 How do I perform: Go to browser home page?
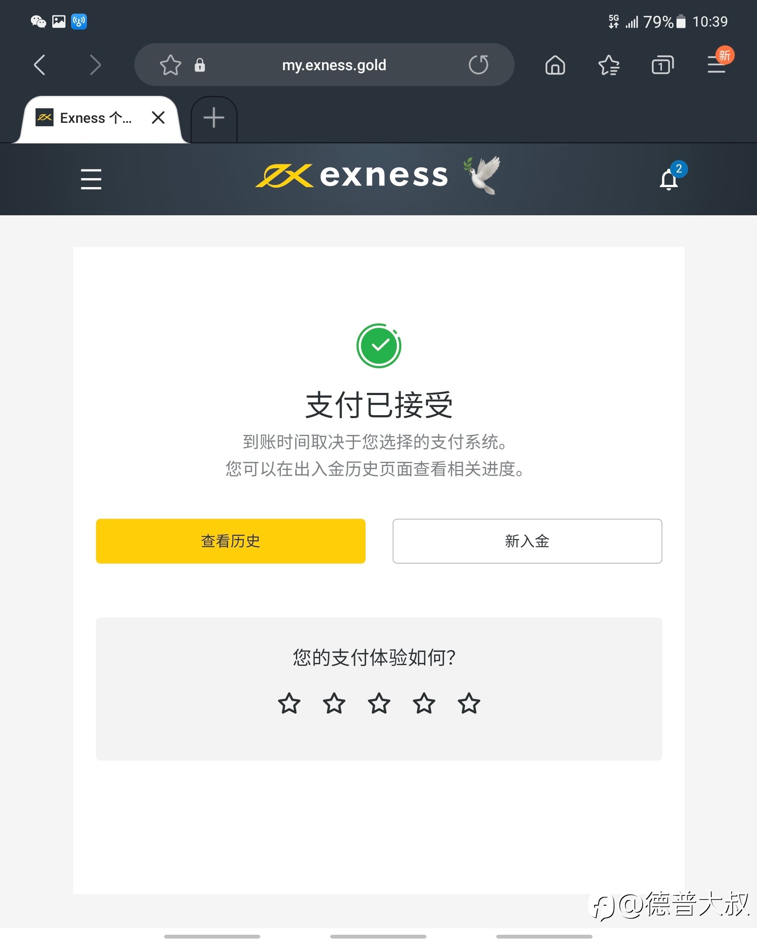(x=555, y=65)
